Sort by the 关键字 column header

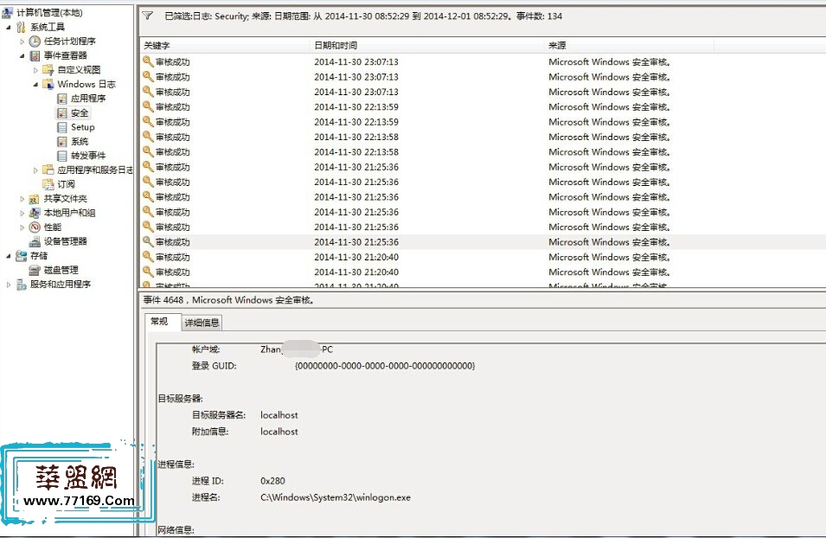click(157, 45)
